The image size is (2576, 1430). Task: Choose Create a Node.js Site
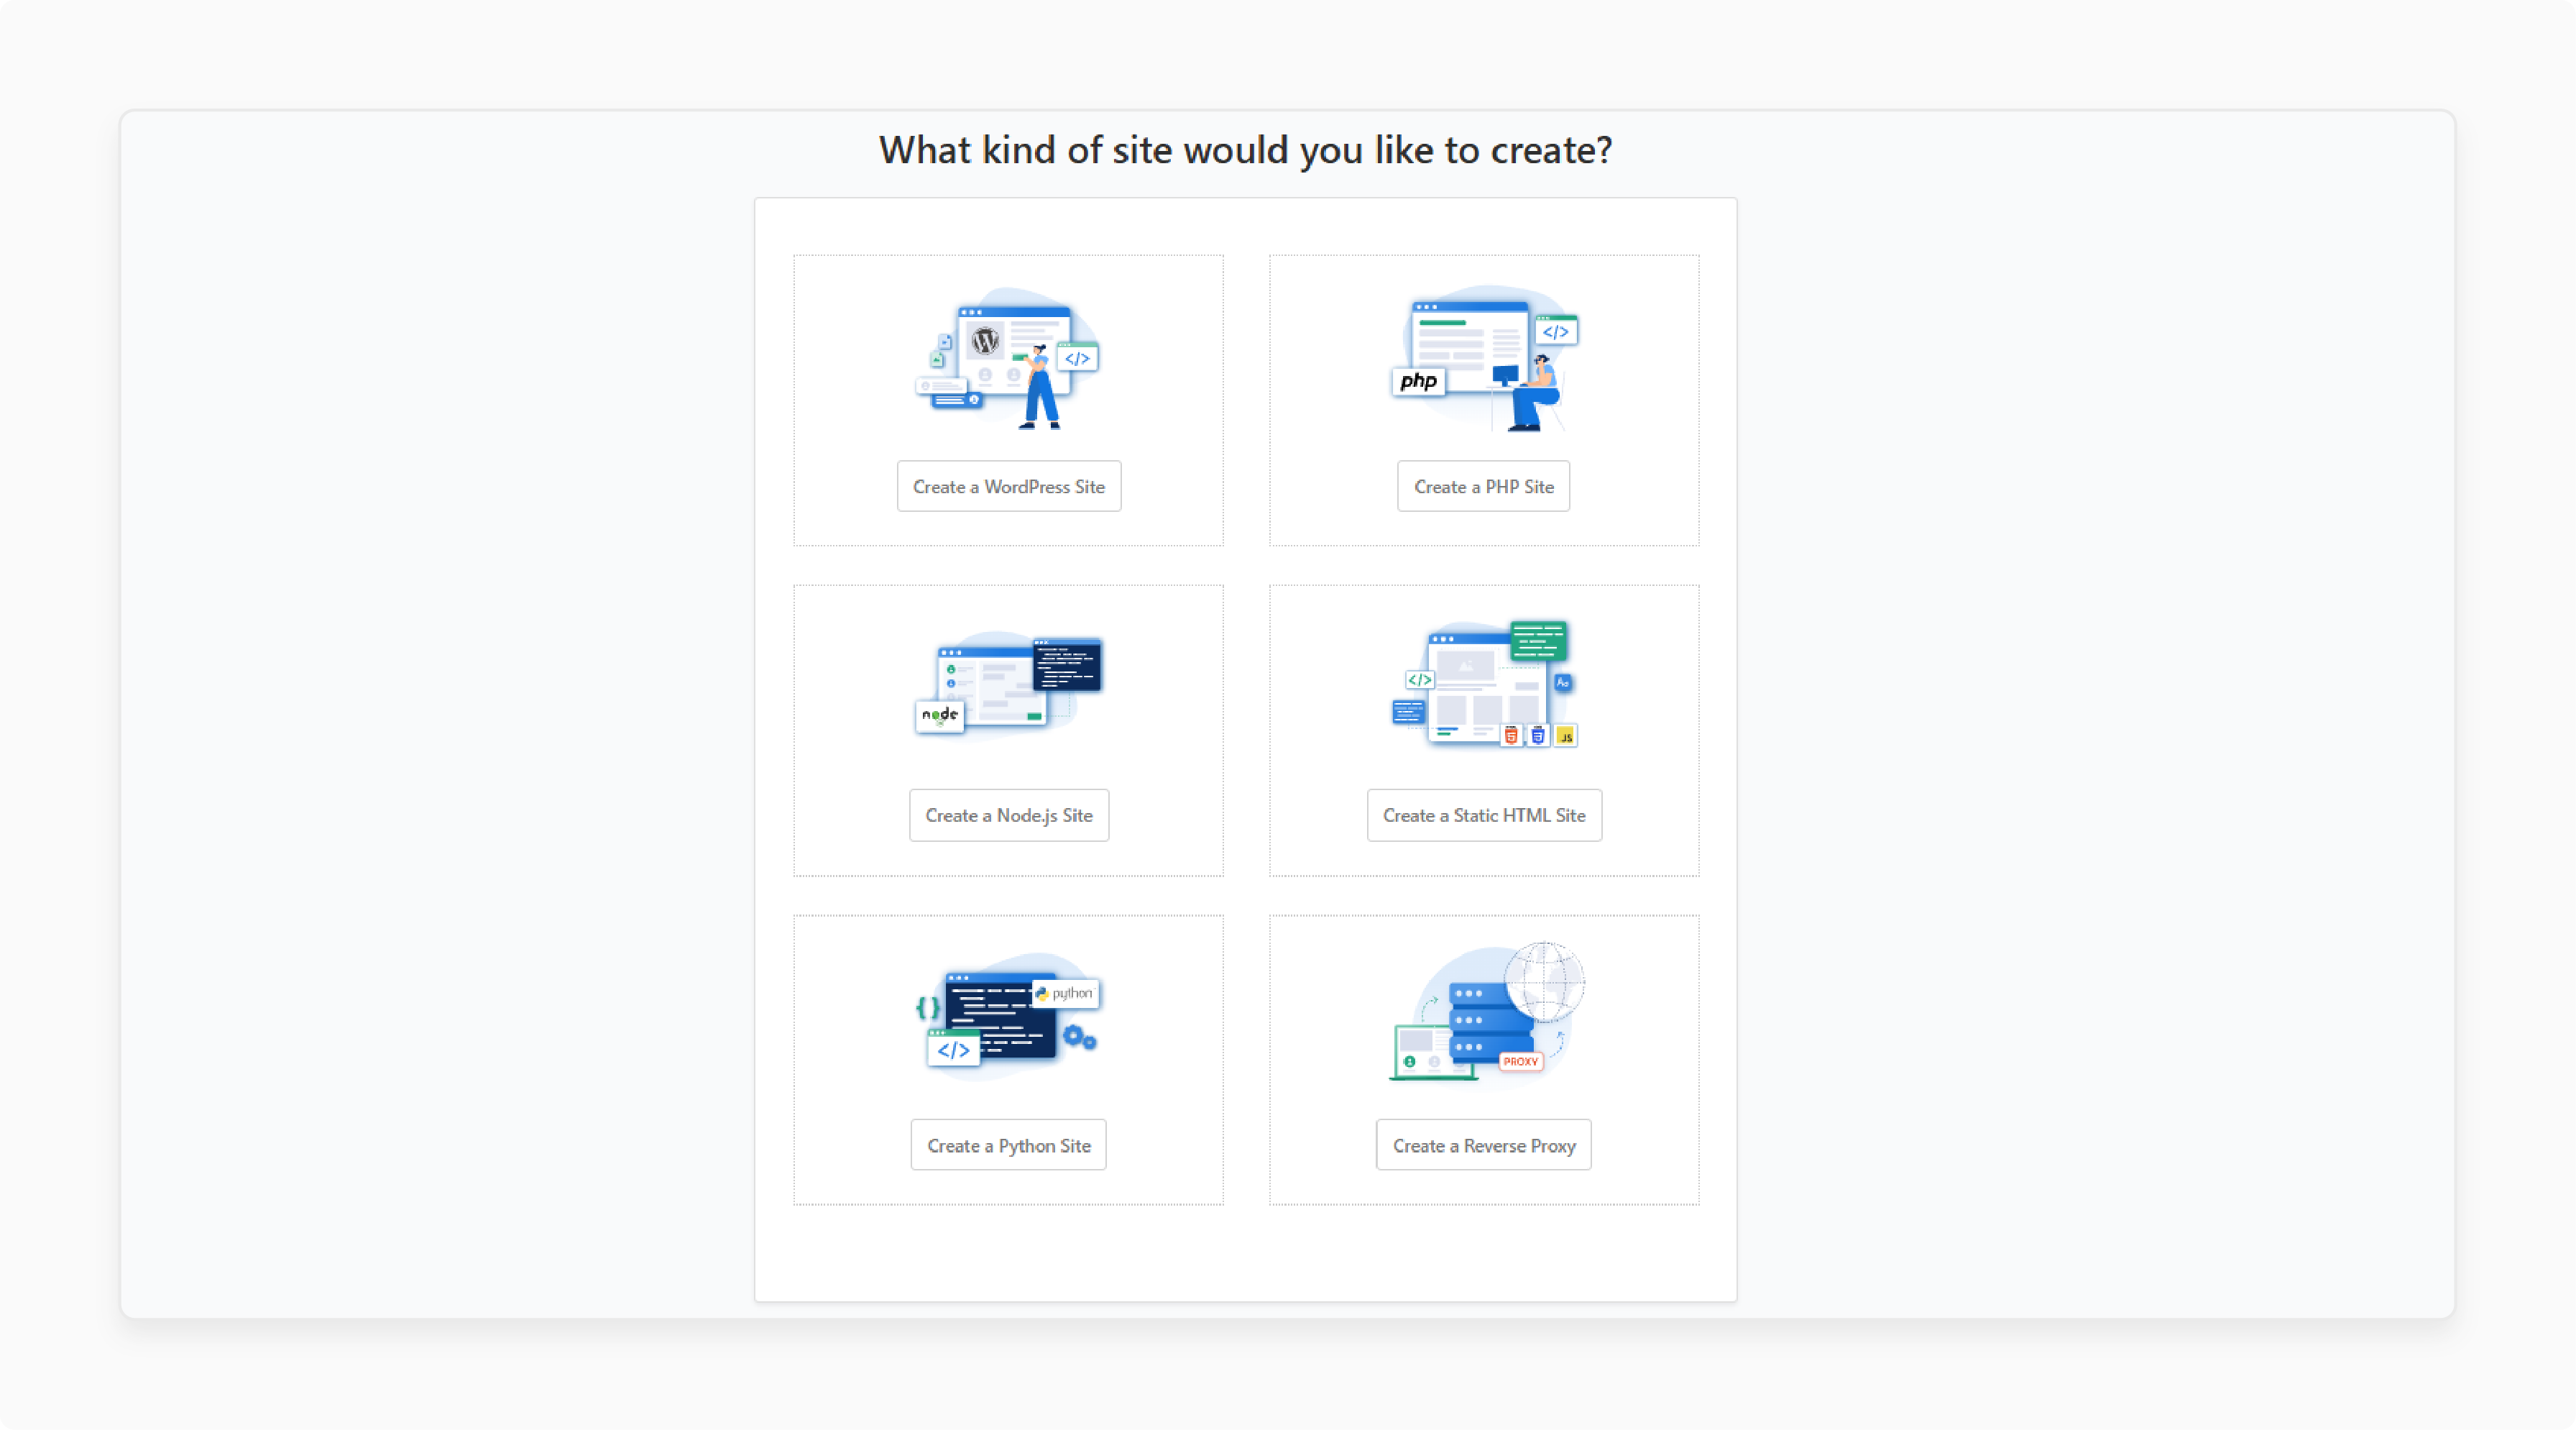pyautogui.click(x=1008, y=815)
